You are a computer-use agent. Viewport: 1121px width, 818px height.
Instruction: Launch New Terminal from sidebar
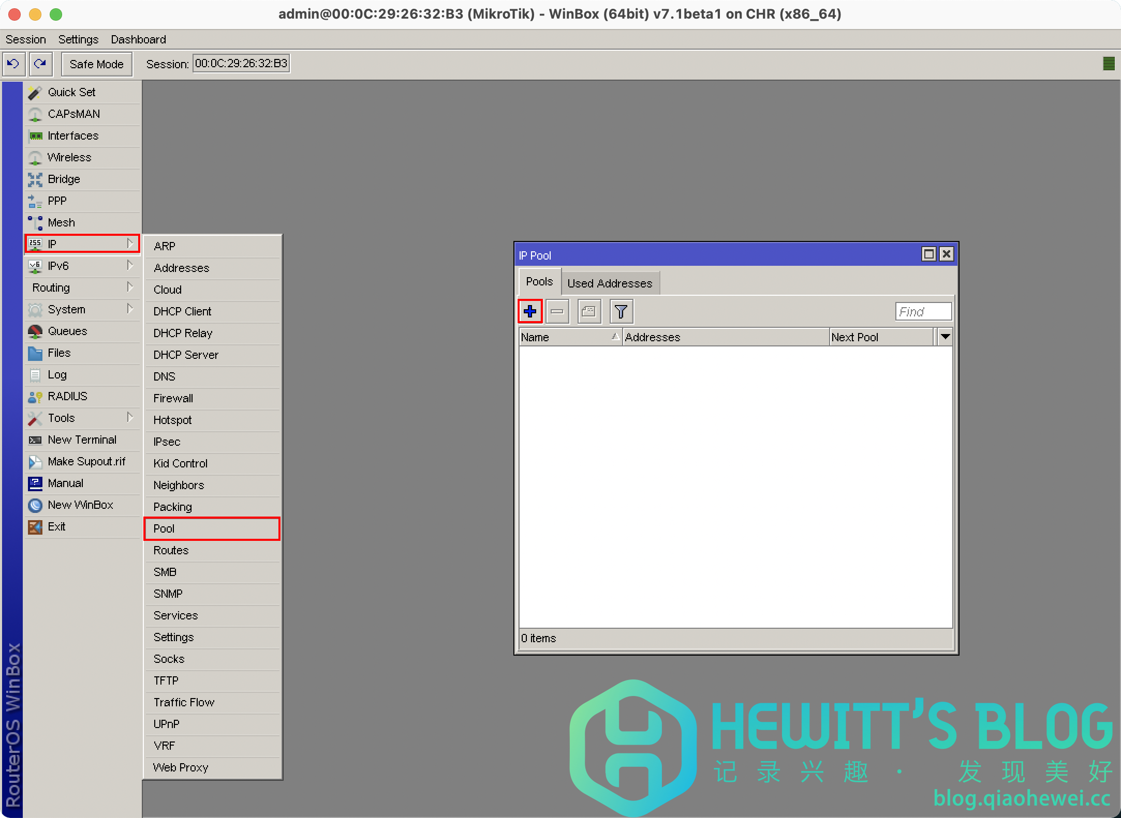click(x=82, y=440)
